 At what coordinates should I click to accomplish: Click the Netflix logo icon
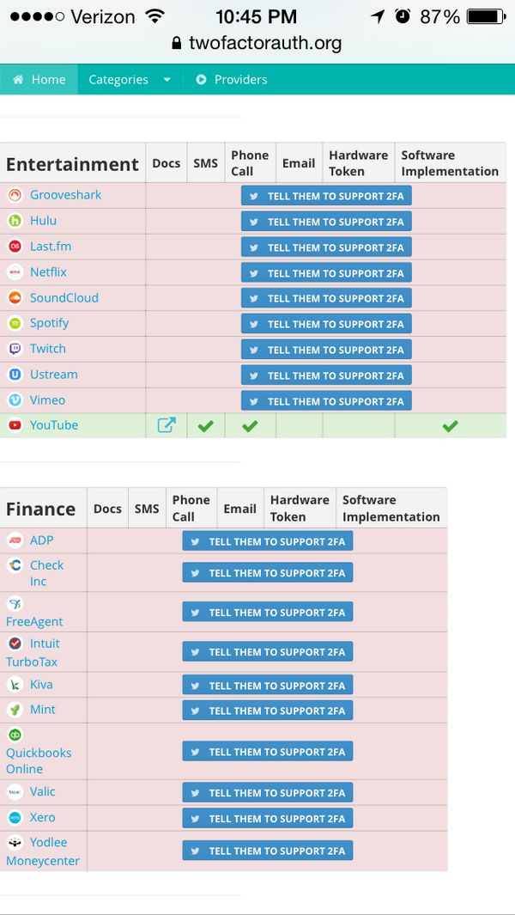click(x=15, y=272)
